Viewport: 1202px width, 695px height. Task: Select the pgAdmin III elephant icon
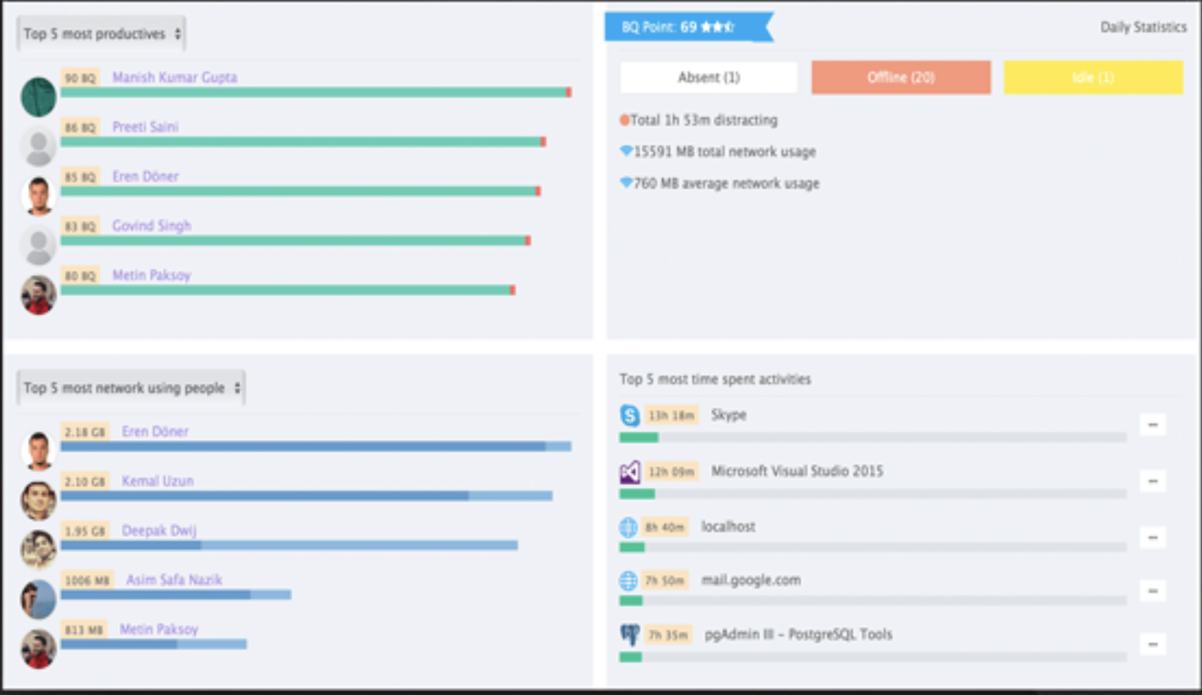coord(629,634)
